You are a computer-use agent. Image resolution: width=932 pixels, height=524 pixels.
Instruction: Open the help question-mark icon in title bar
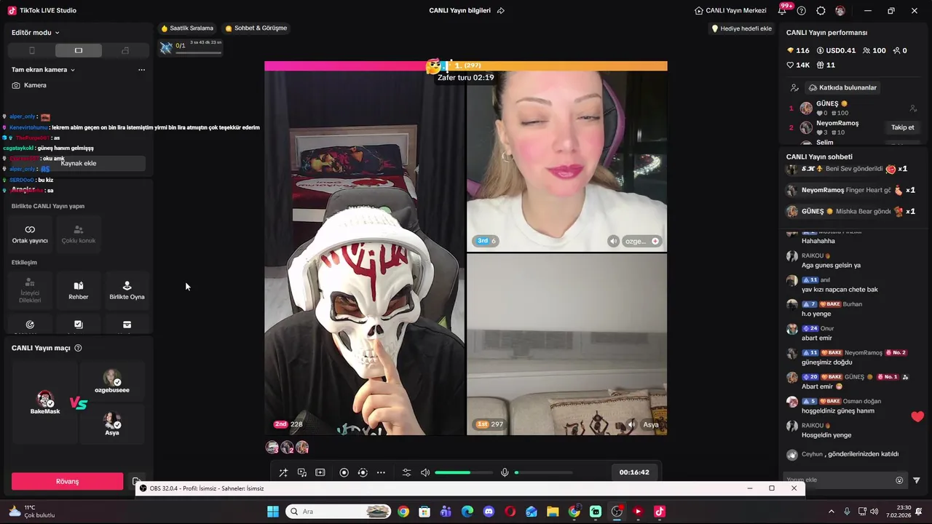pos(802,11)
